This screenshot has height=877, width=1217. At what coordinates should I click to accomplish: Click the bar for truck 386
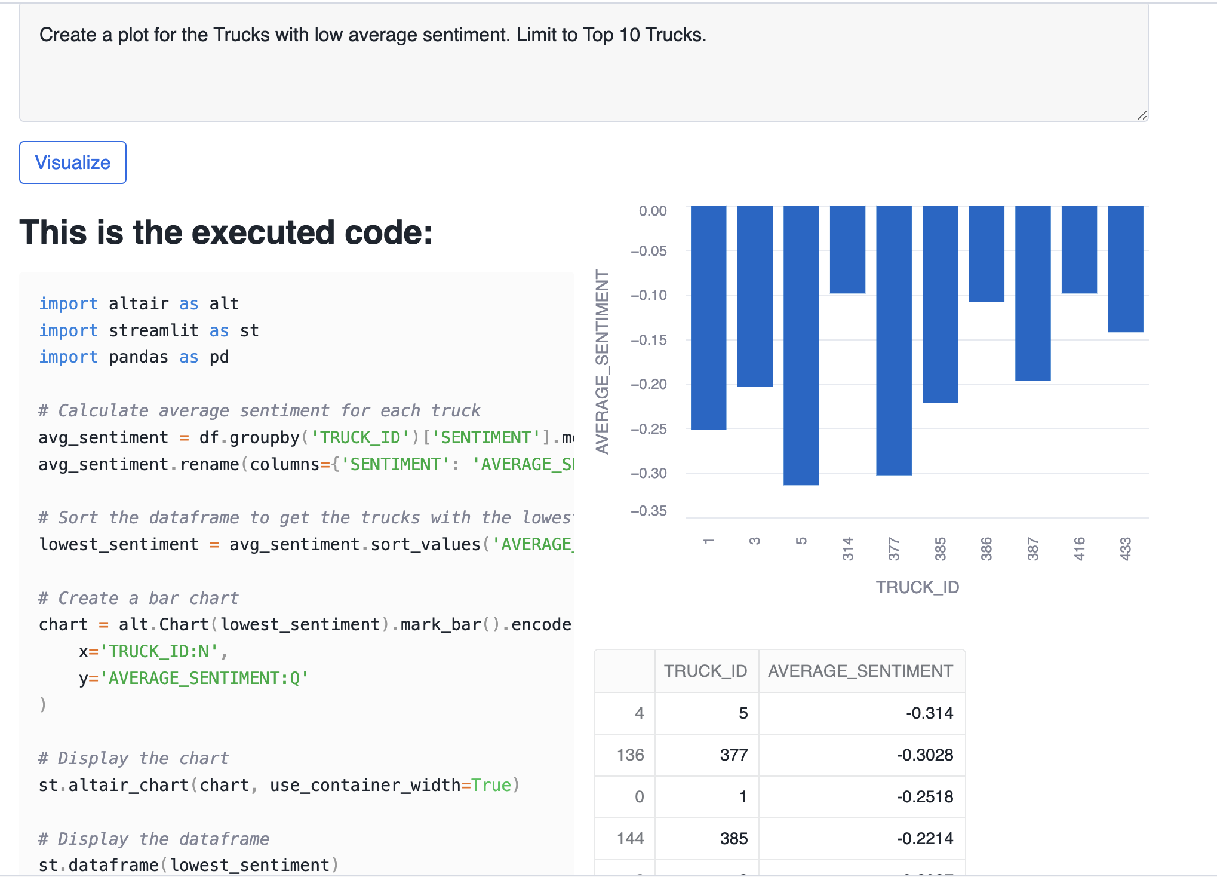point(986,253)
